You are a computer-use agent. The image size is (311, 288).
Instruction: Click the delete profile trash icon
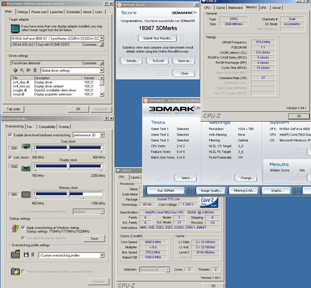pyautogui.click(x=33, y=255)
